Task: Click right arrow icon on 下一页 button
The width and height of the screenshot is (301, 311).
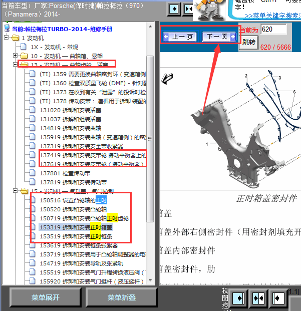Action: pos(233,37)
